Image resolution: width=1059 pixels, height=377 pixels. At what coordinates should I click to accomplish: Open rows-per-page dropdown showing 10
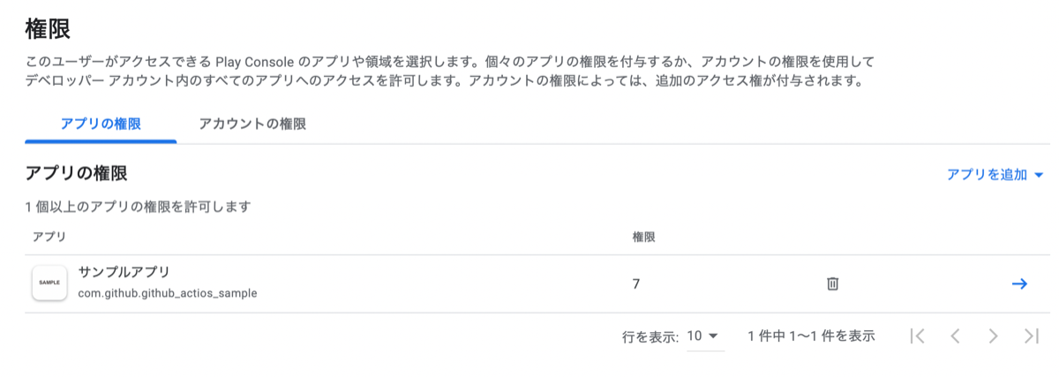pos(703,336)
